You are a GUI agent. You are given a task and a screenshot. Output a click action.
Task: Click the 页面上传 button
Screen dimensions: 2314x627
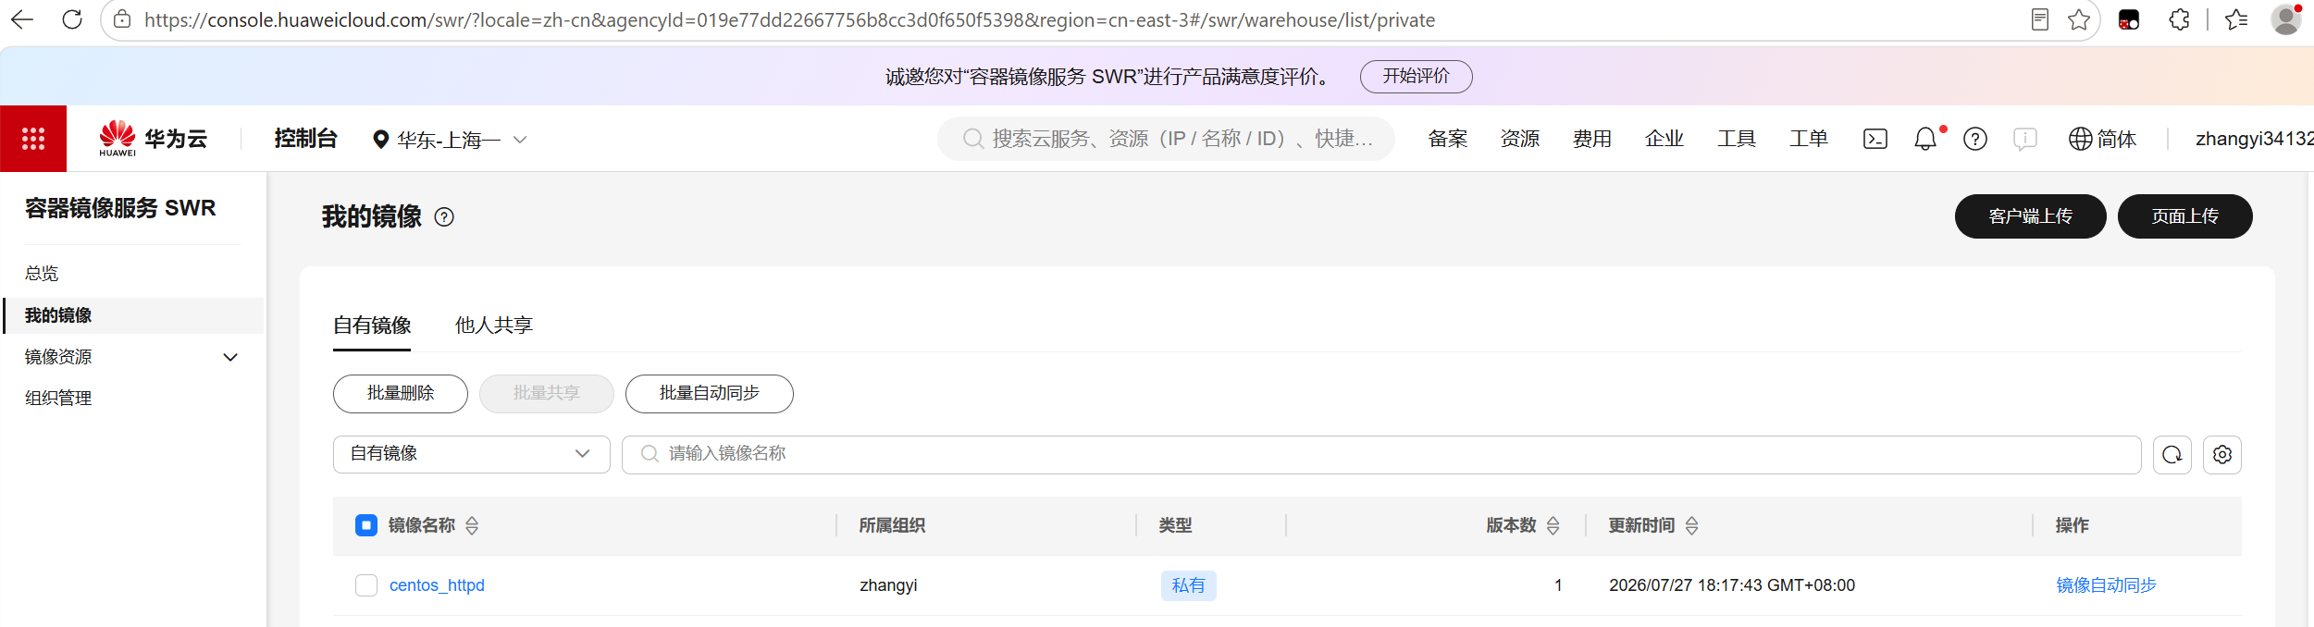tap(2185, 216)
